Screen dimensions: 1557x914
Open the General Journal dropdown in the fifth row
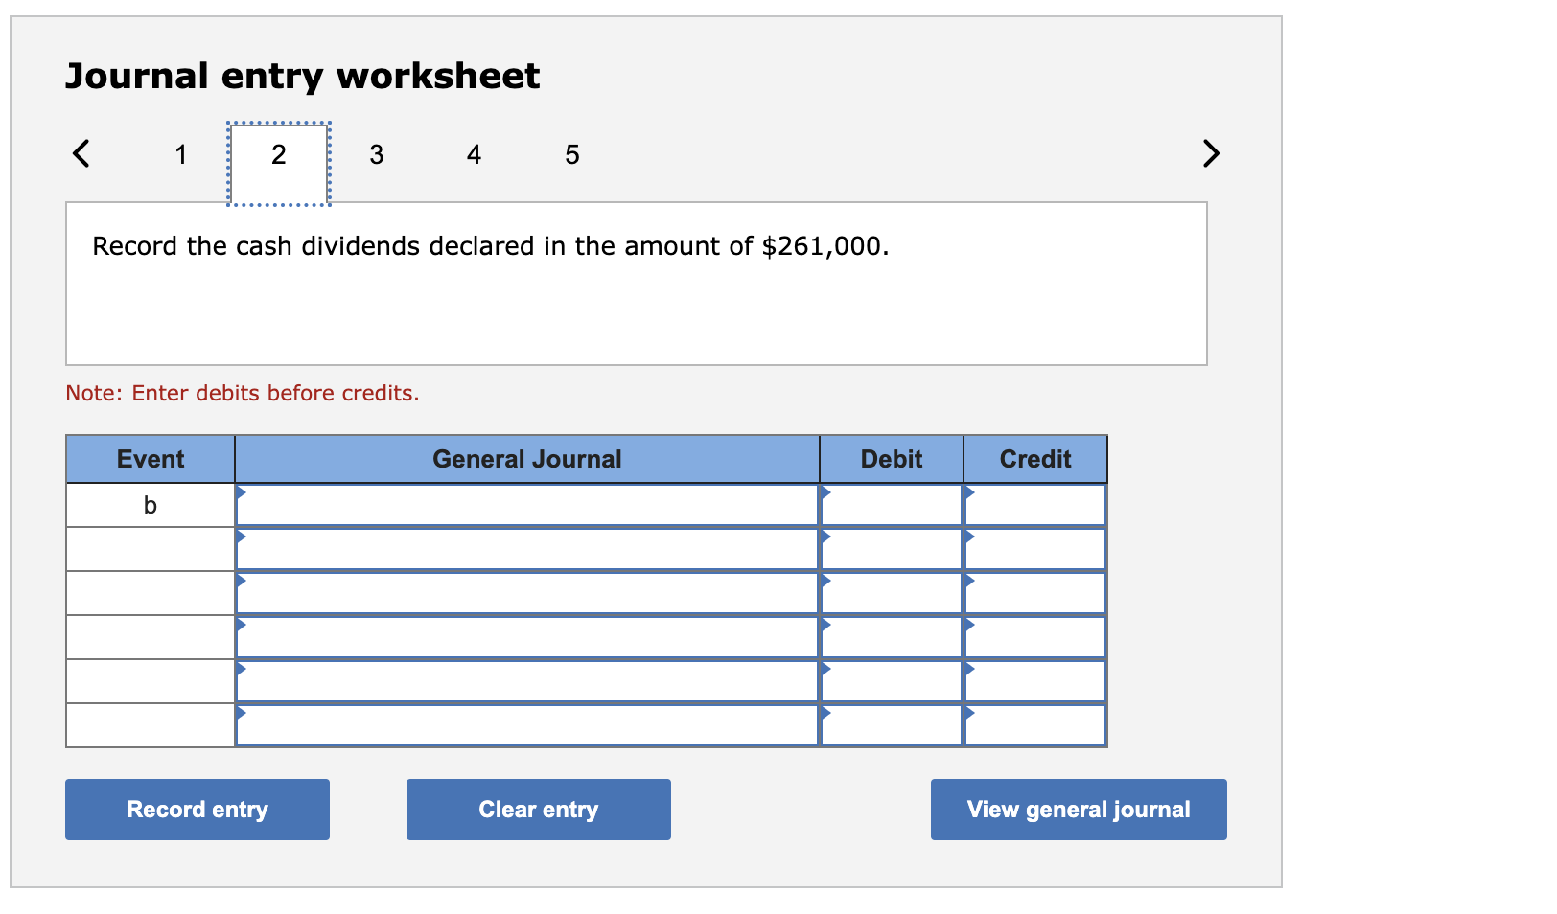click(x=527, y=681)
